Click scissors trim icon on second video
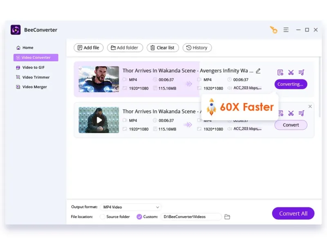 click(x=291, y=113)
